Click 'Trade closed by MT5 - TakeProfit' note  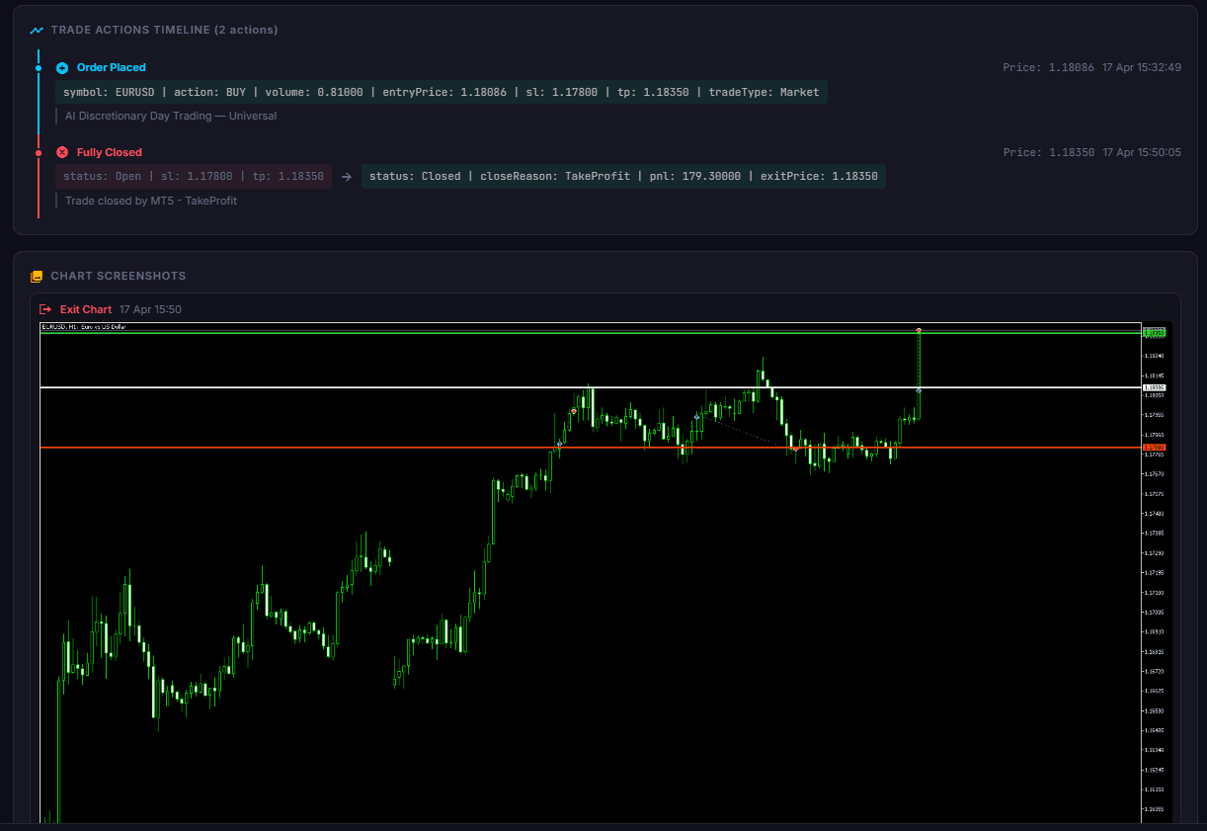(151, 201)
